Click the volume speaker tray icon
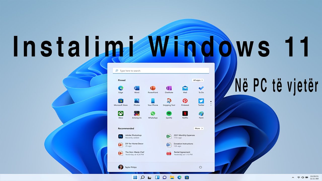The width and height of the screenshot is (322, 181). (303, 177)
